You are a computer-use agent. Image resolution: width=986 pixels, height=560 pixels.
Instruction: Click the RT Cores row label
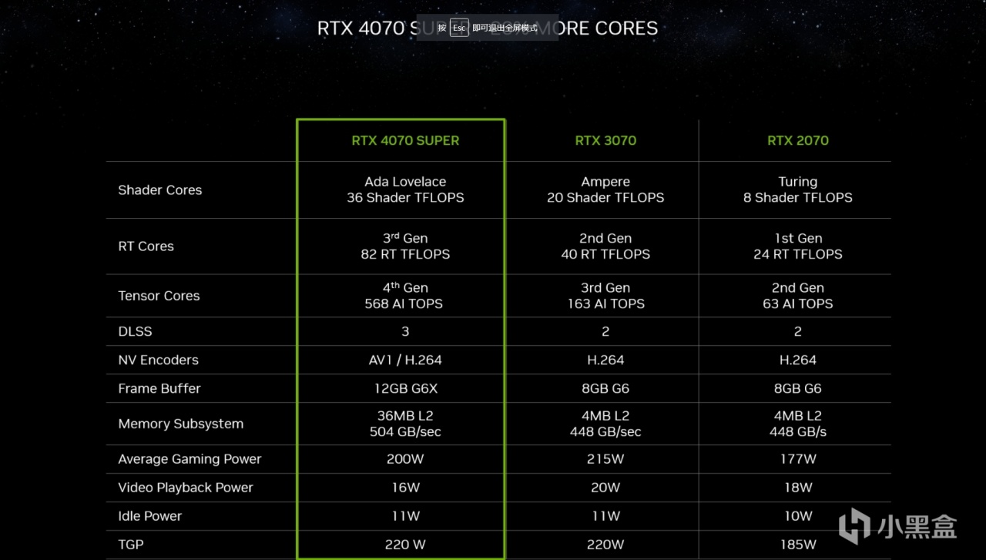pyautogui.click(x=146, y=246)
